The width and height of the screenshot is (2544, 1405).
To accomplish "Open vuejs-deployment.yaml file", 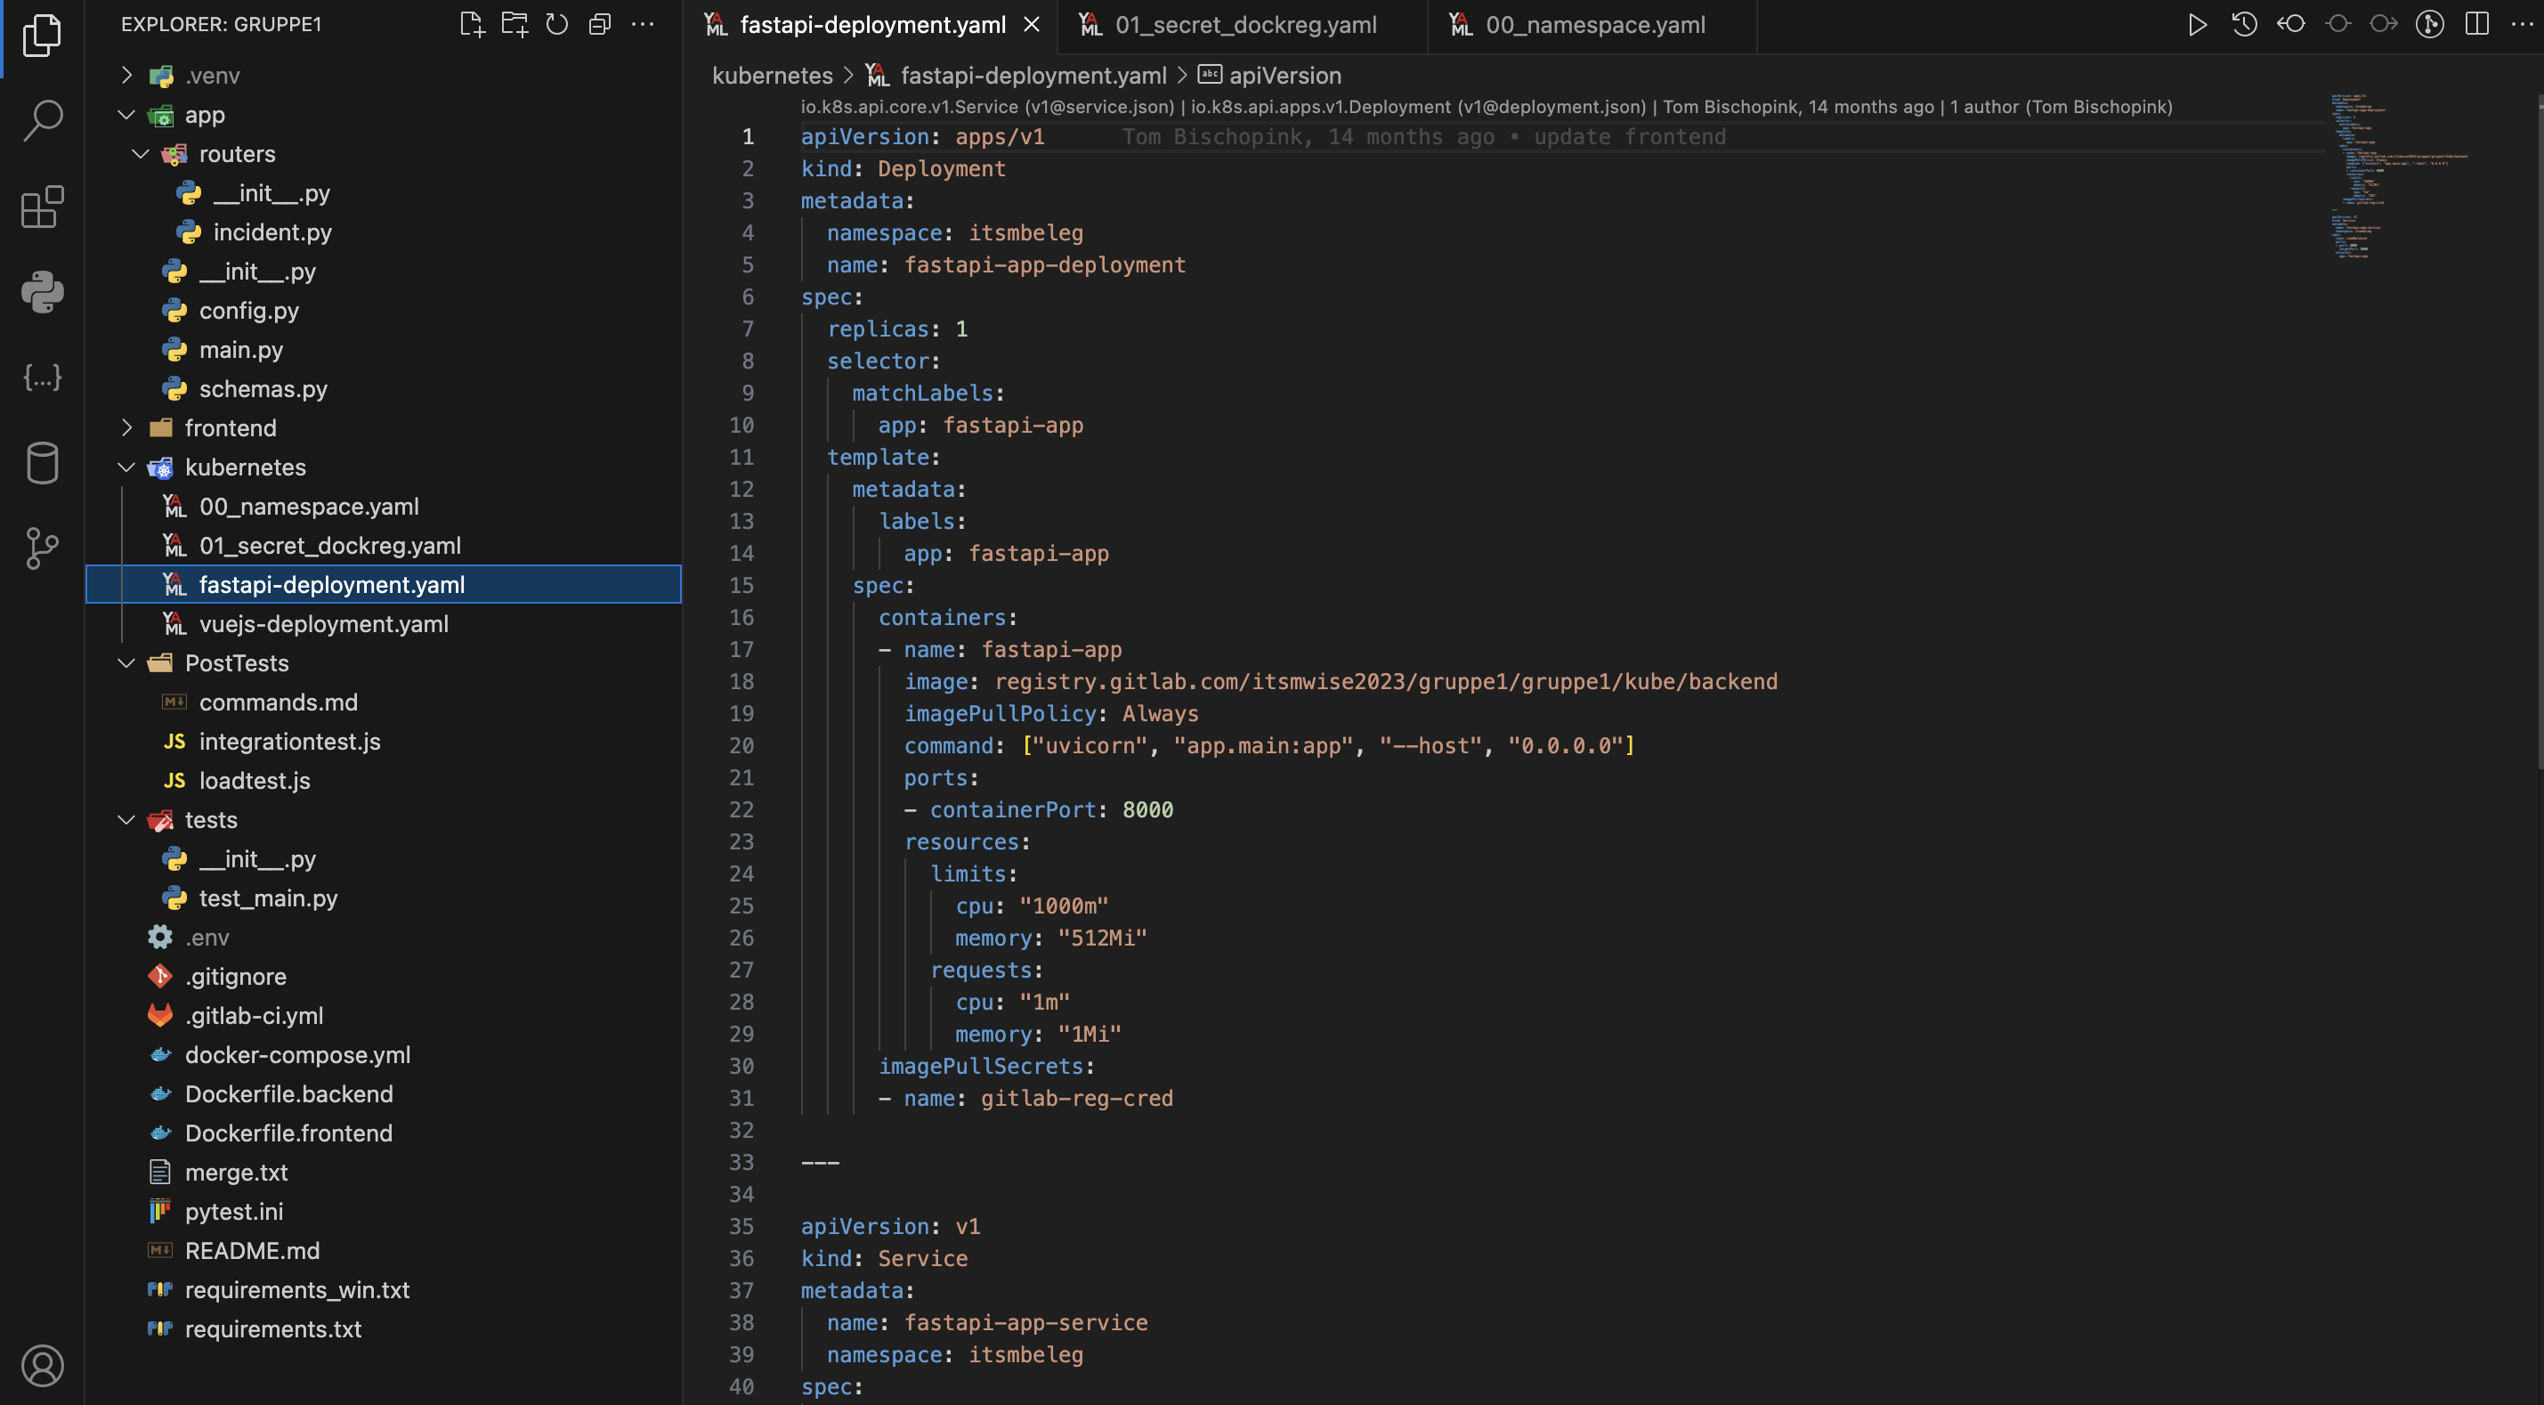I will click(383, 624).
